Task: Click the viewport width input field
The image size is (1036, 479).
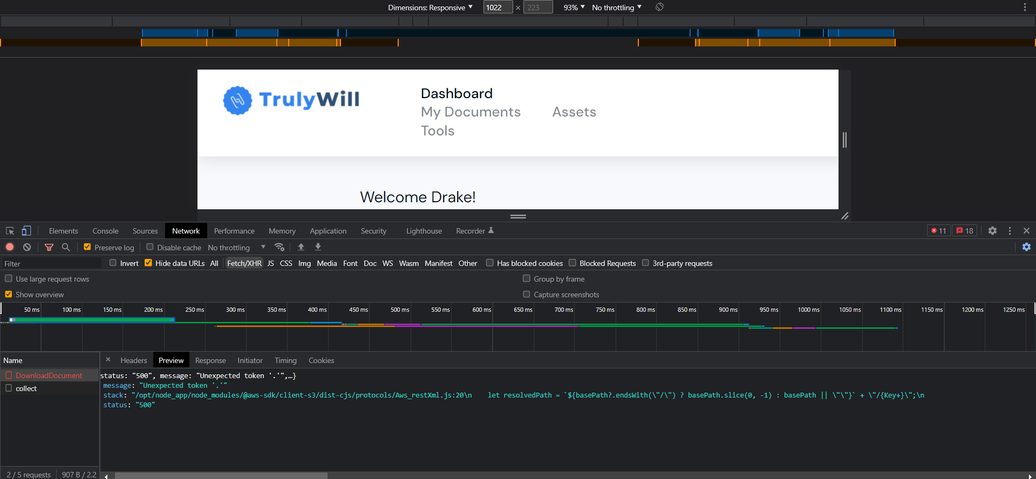Action: click(497, 8)
